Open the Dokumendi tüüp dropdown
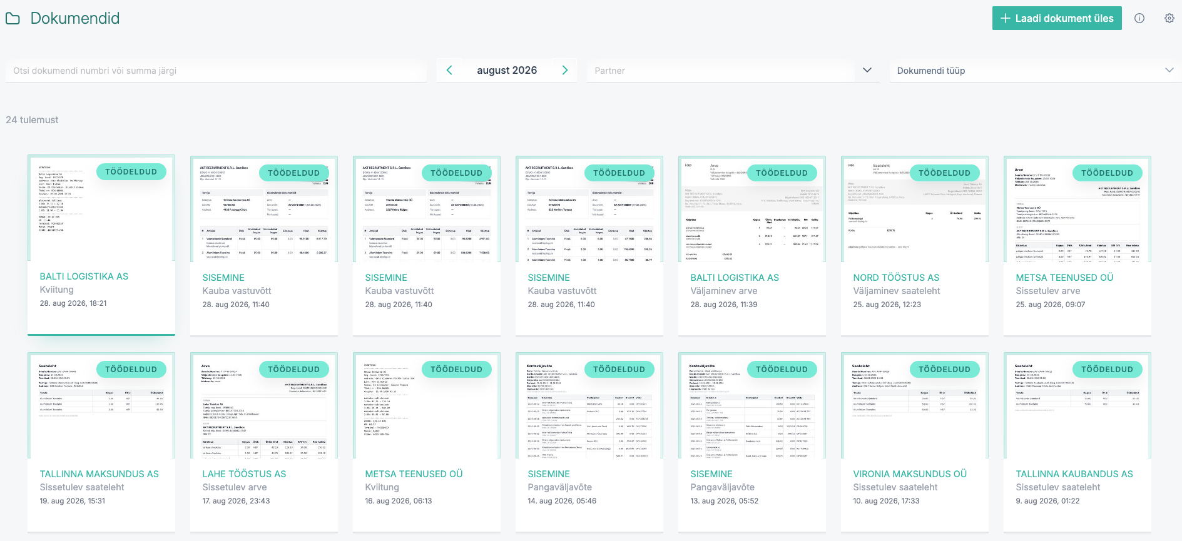 [x=1036, y=71]
